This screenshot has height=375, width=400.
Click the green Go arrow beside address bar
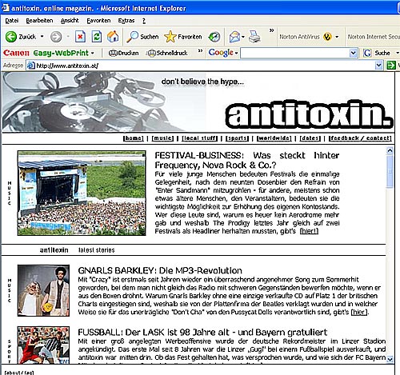(x=391, y=66)
